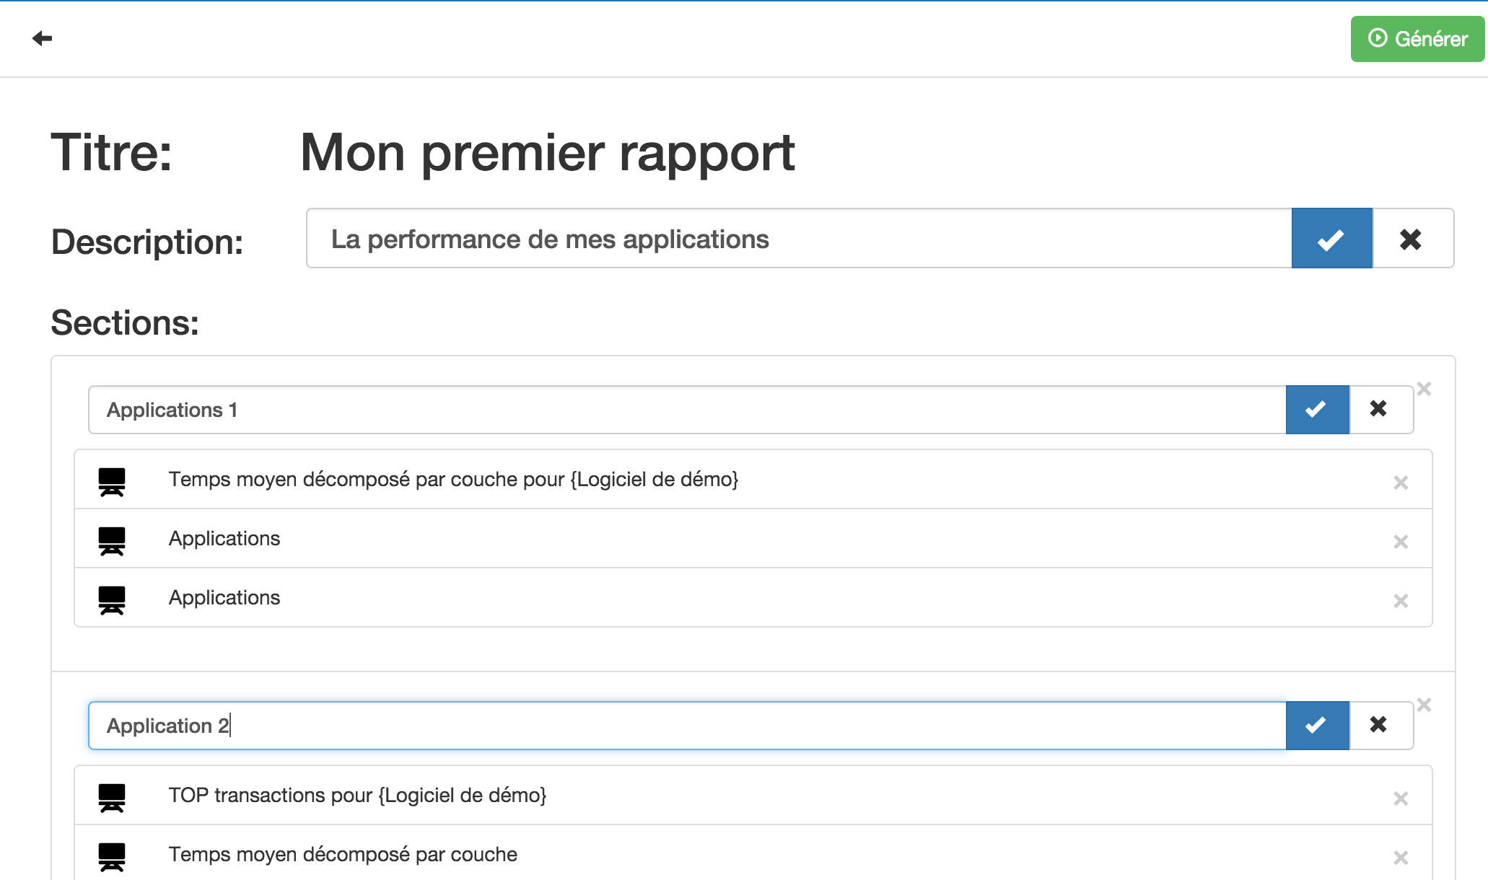
Task: Delete the 'Application 2' section
Action: [1424, 704]
